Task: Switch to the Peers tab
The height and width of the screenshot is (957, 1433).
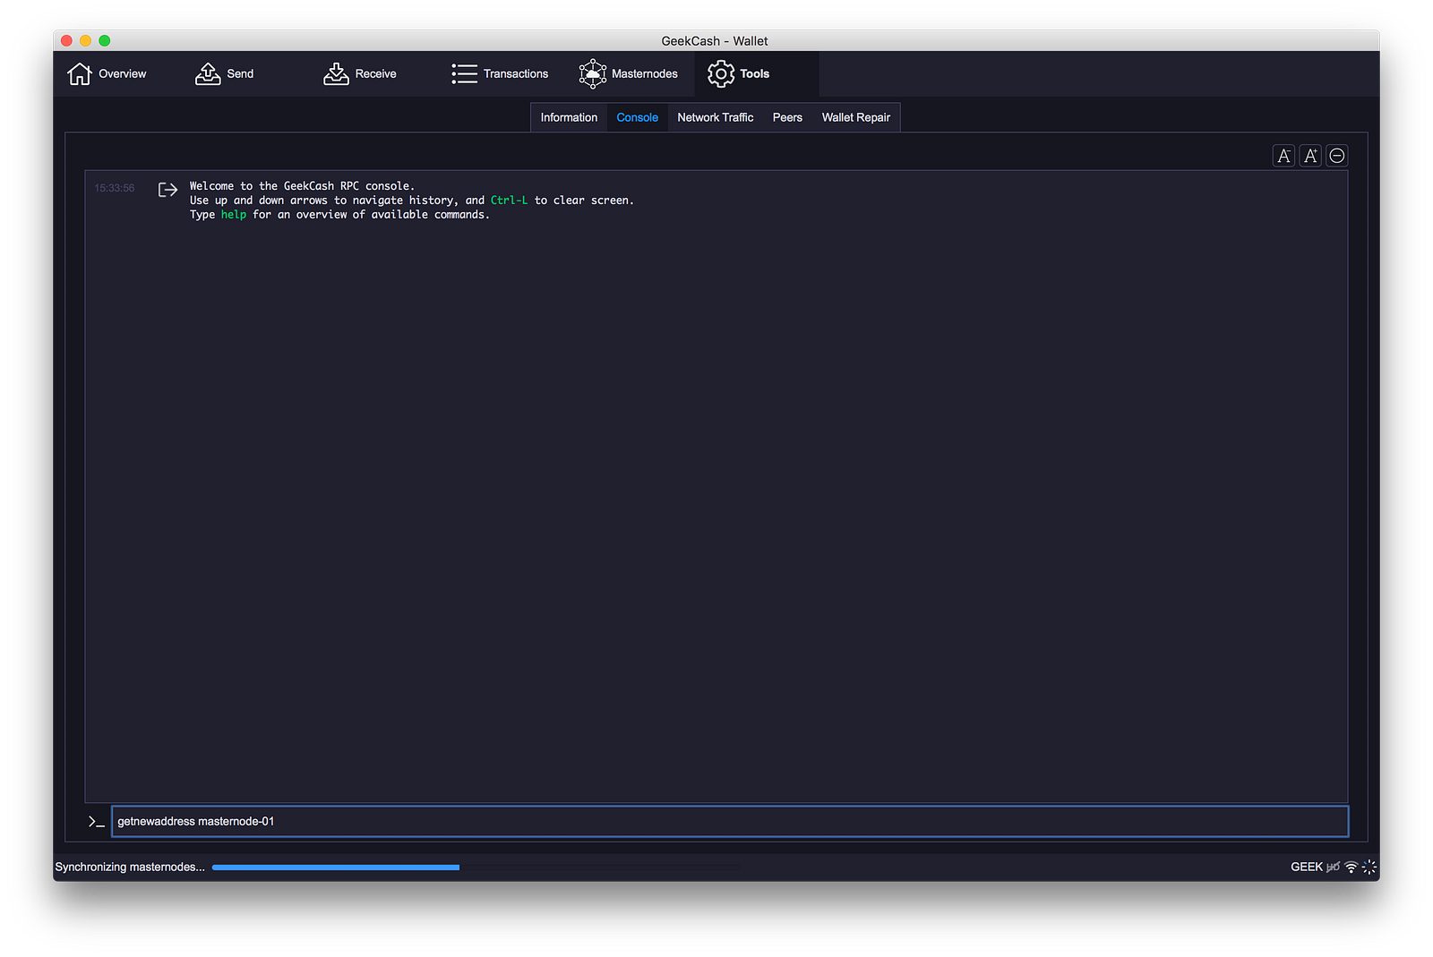Action: 787,117
